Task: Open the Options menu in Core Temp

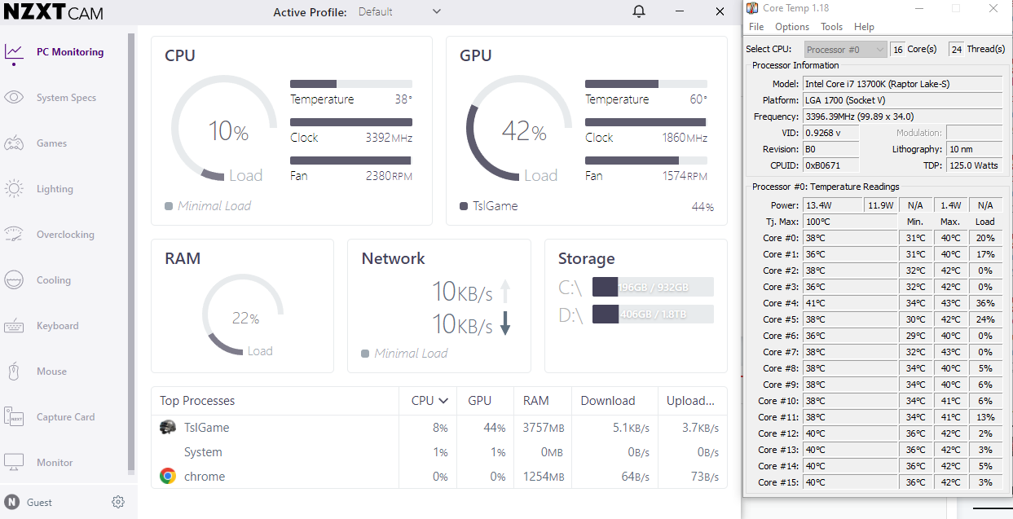Action: (792, 27)
